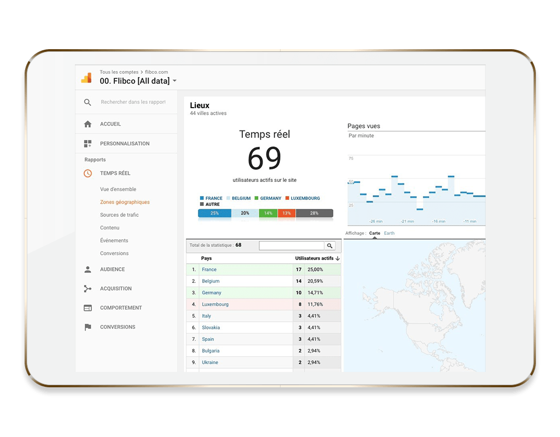560x437 pixels.
Task: Click the Personnalisation dashboard icon
Action: 88,144
